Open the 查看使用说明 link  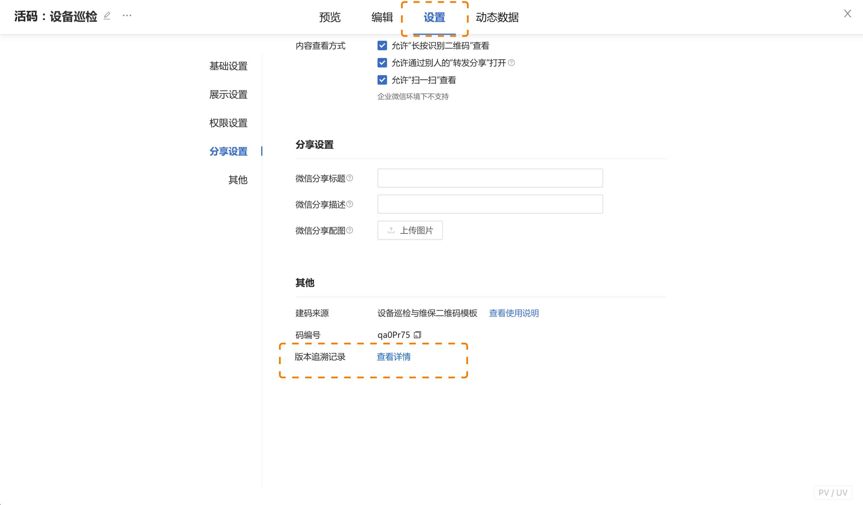point(514,313)
